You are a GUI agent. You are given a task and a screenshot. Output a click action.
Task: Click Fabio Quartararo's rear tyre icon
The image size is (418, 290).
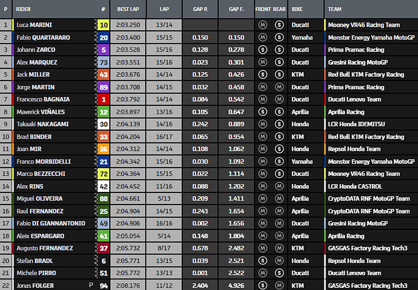279,38
